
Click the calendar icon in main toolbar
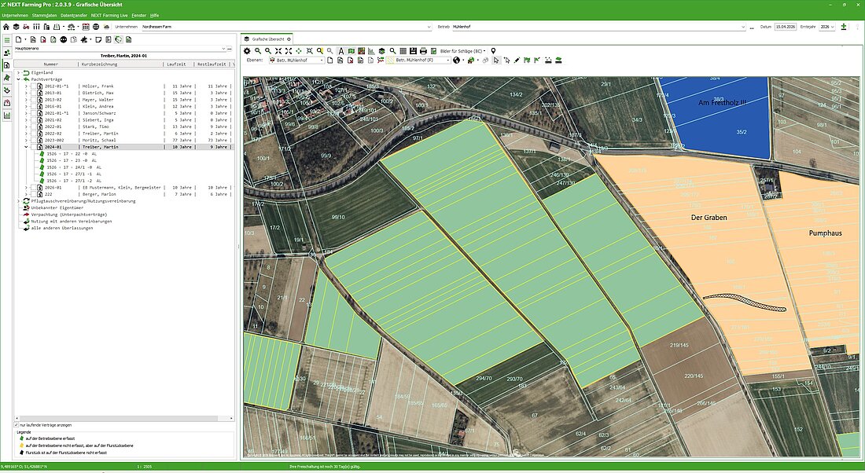86,27
